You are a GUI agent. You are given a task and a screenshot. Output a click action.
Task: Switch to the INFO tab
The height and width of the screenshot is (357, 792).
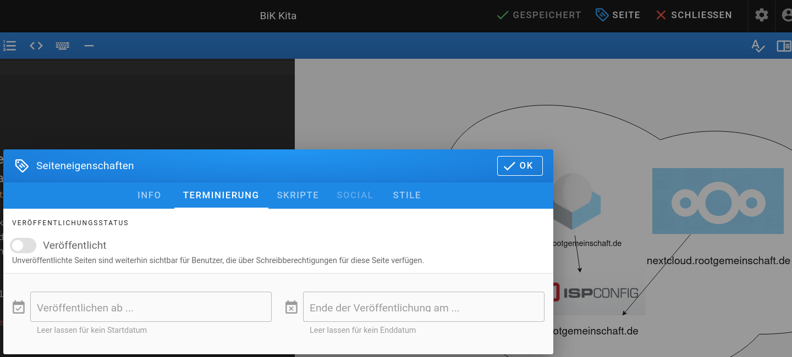coord(149,195)
